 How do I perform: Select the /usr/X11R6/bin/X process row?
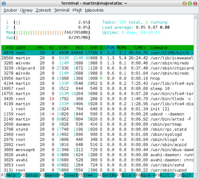tap(98, 53)
